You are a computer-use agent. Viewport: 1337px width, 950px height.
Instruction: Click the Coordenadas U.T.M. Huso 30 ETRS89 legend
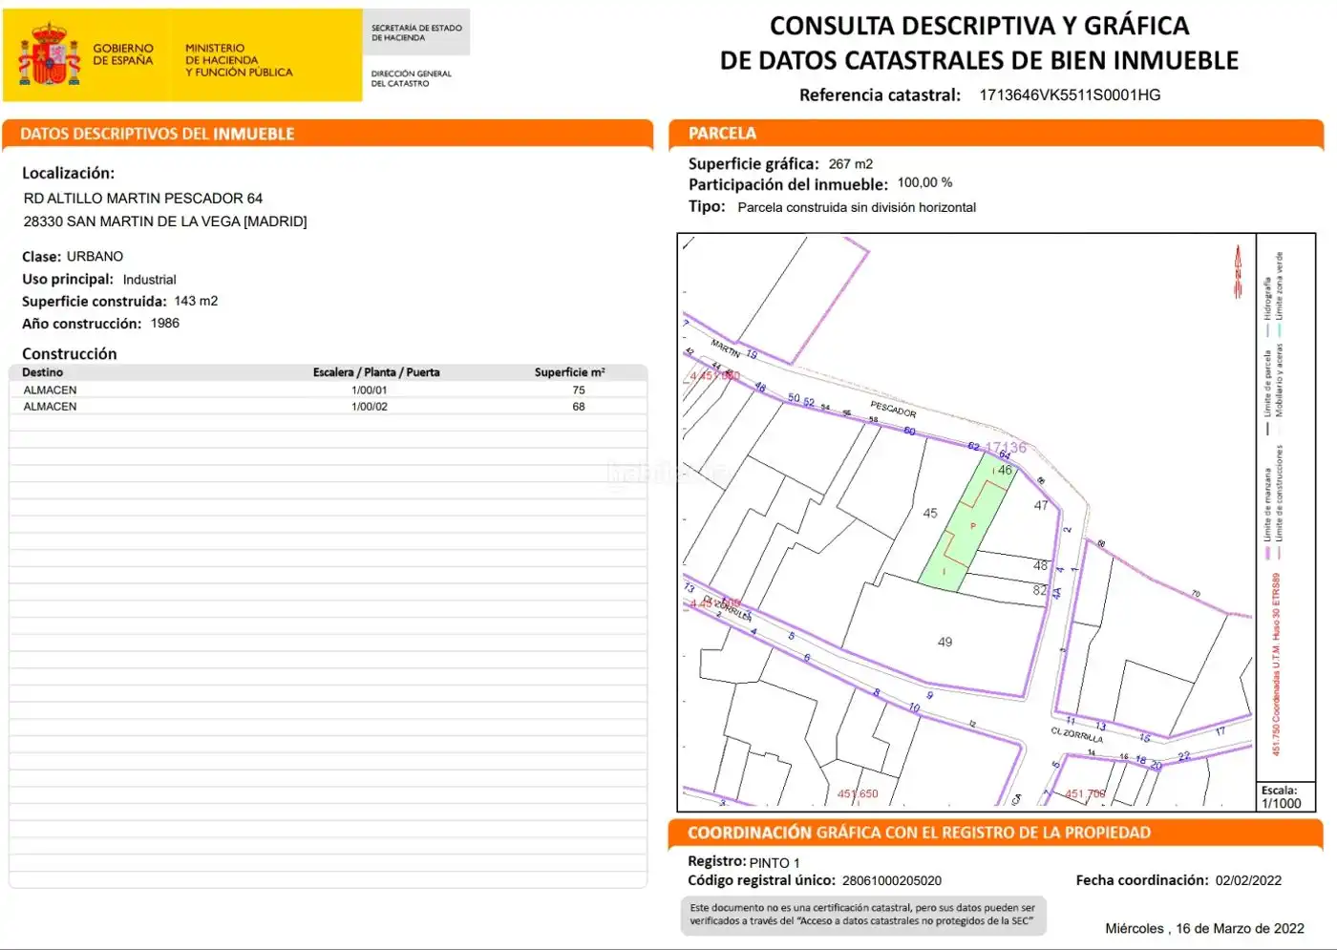tap(1275, 664)
